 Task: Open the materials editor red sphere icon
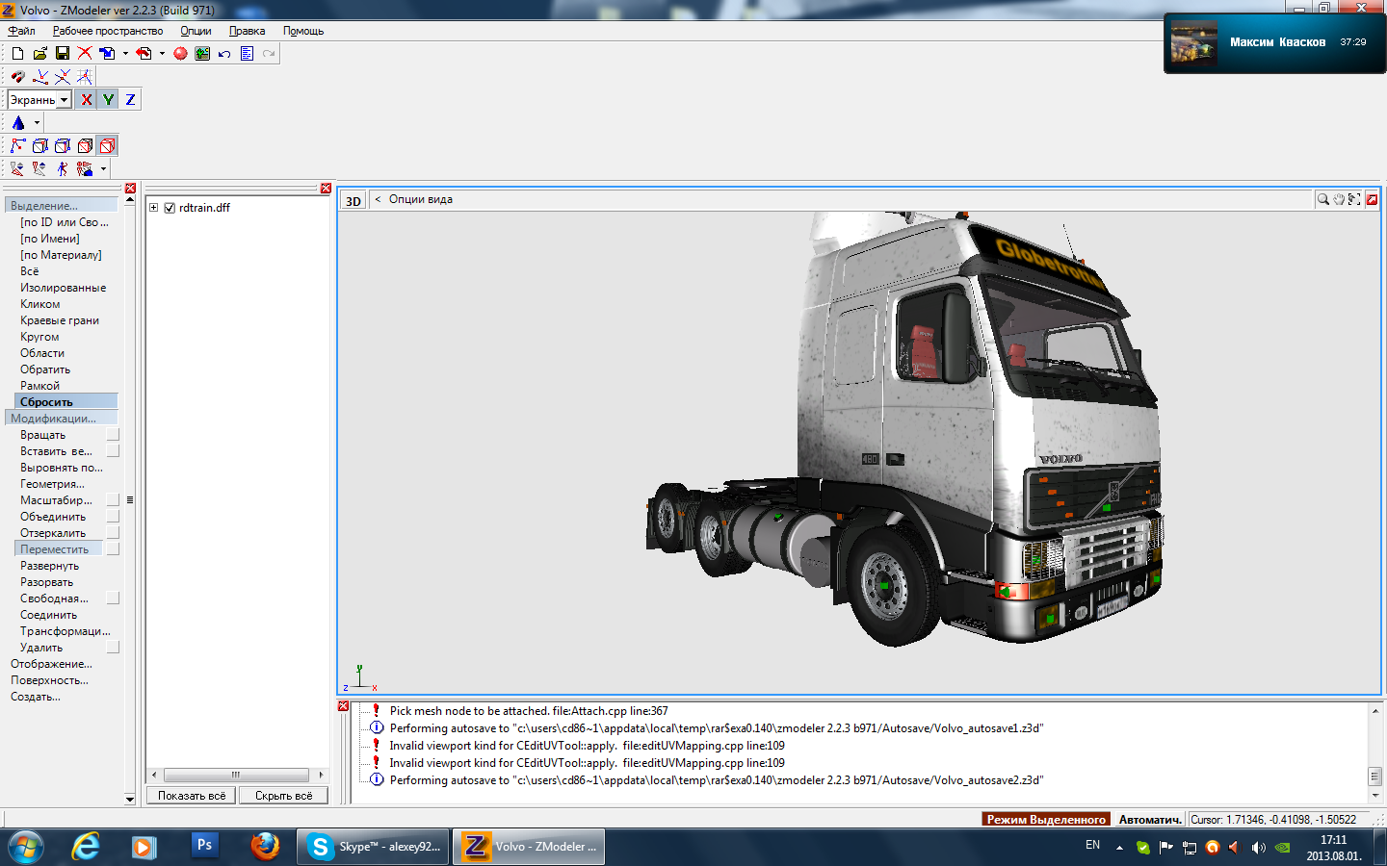coord(180,54)
